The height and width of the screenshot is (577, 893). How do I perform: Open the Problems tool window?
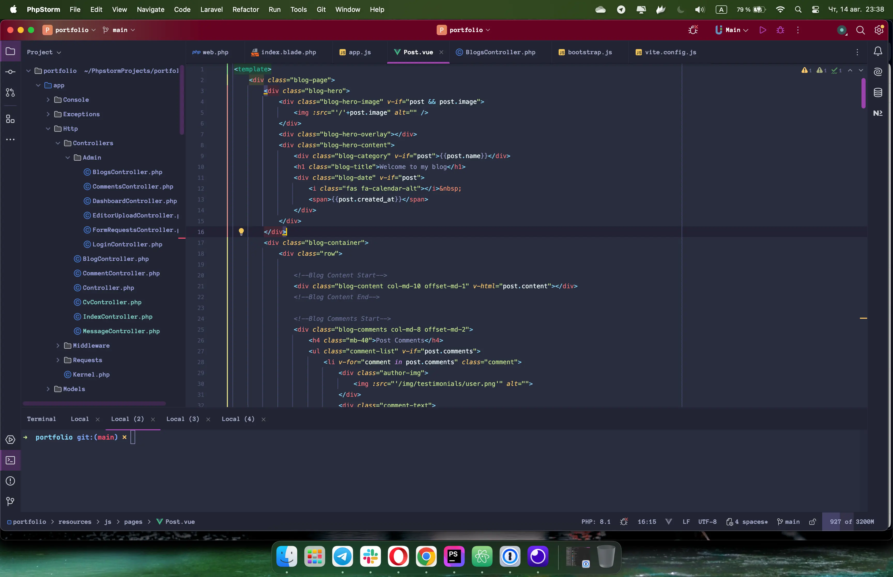tap(11, 481)
